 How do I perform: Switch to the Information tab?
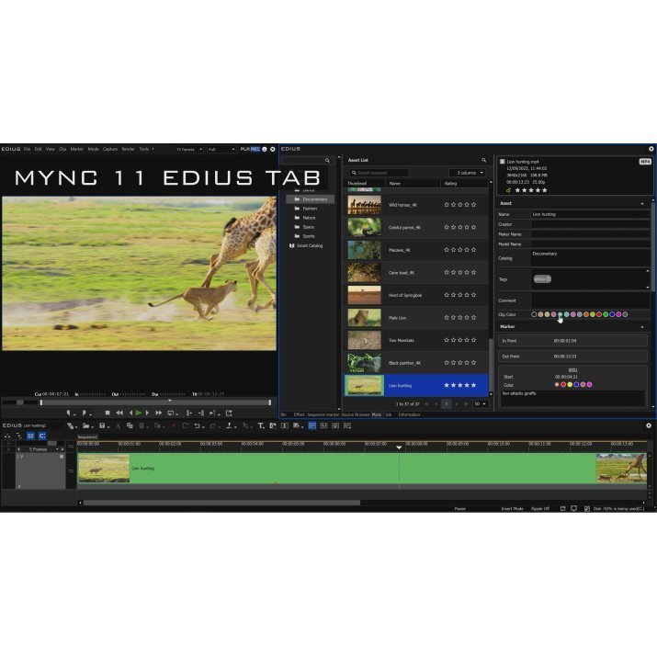tap(409, 414)
